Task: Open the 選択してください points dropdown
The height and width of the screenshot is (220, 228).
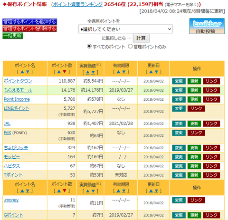Action: click(125, 29)
